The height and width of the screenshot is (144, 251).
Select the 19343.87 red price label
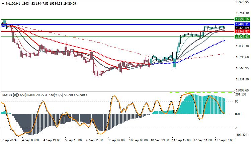click(x=242, y=31)
